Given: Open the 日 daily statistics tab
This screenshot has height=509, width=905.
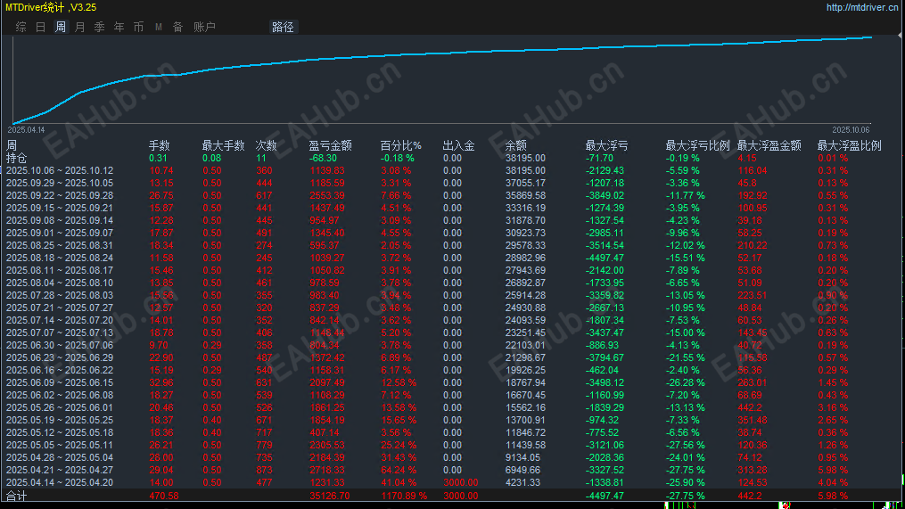Looking at the screenshot, I should coord(40,27).
